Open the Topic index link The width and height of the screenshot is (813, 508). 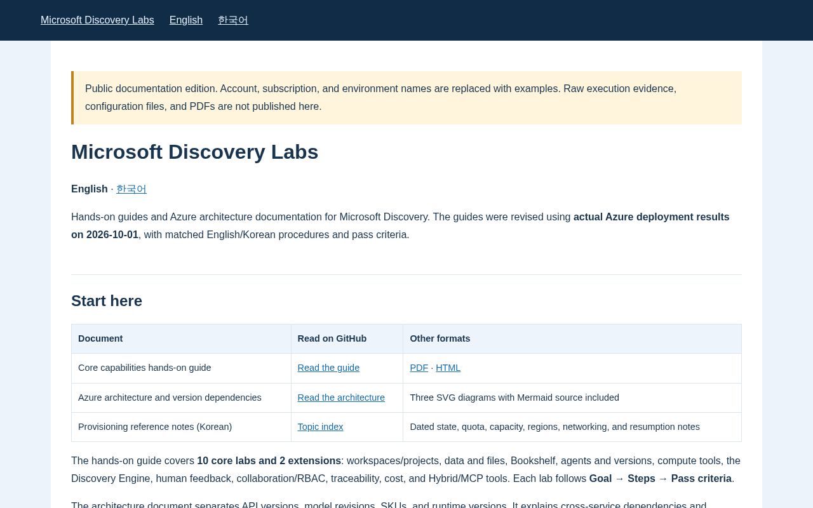(321, 427)
